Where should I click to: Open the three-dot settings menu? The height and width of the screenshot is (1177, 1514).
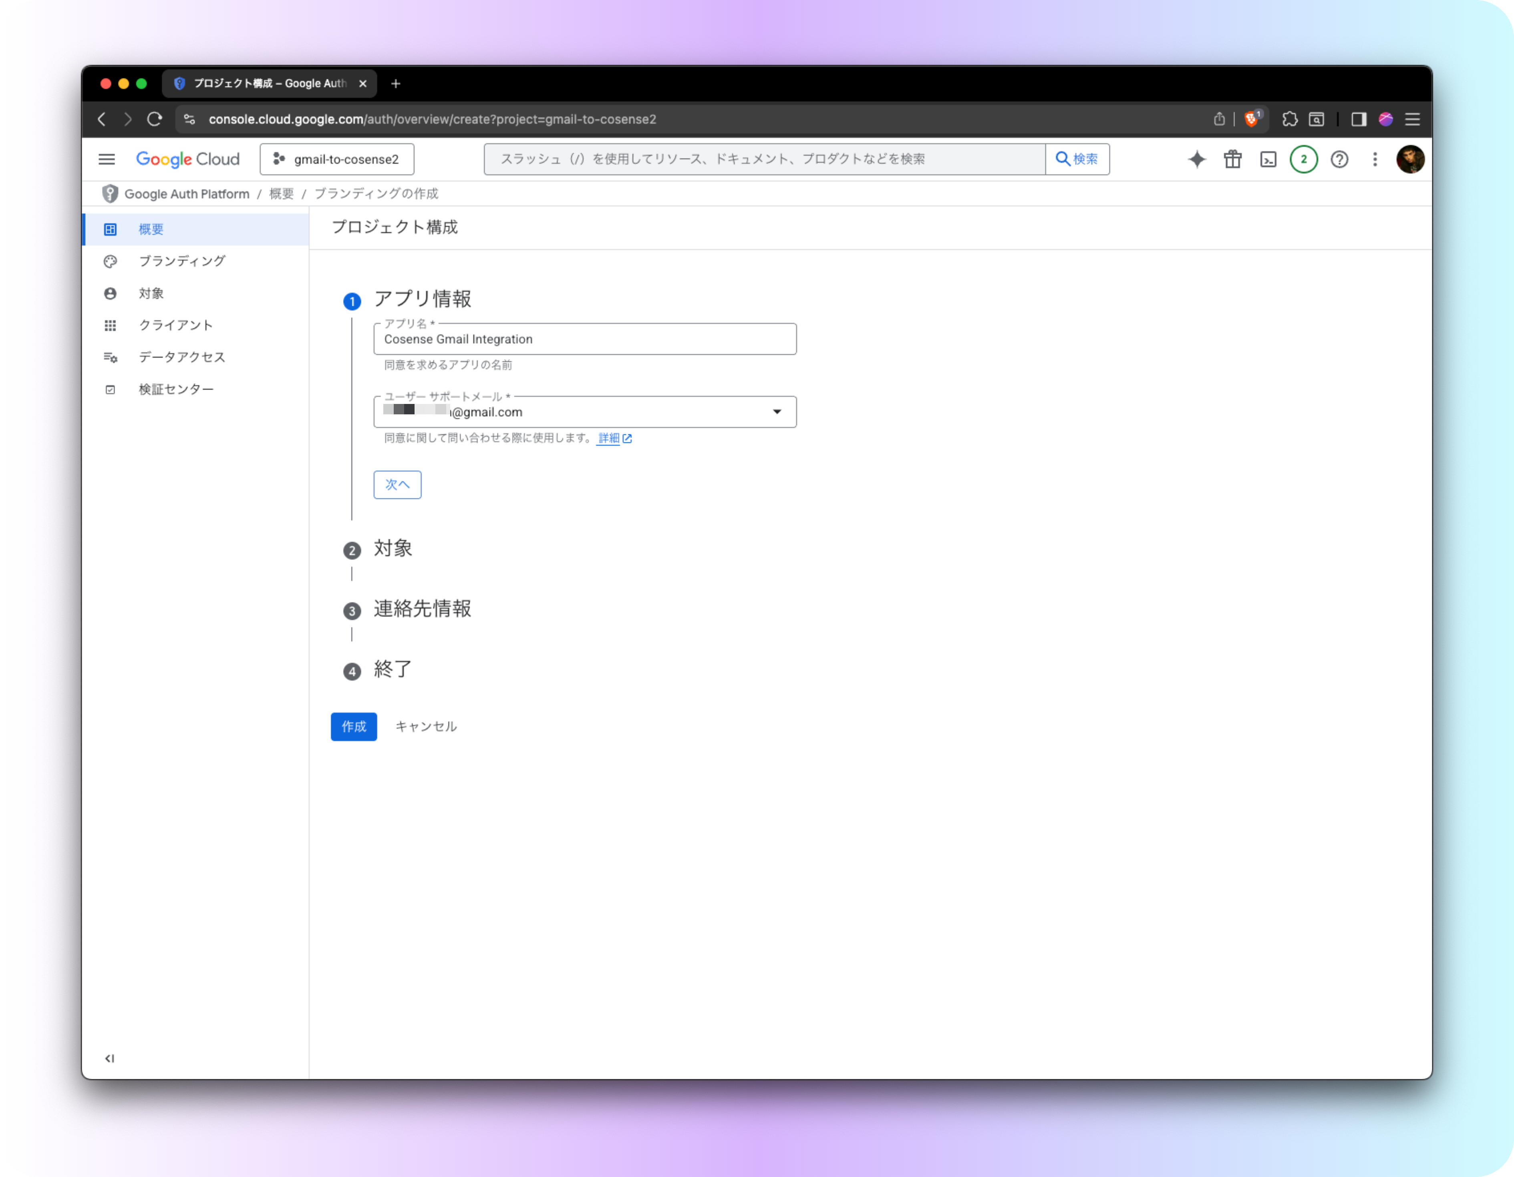pyautogui.click(x=1375, y=159)
